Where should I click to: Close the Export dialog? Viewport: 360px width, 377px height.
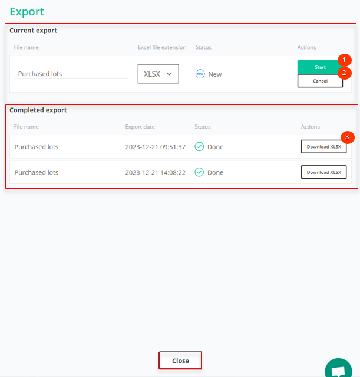point(180,360)
